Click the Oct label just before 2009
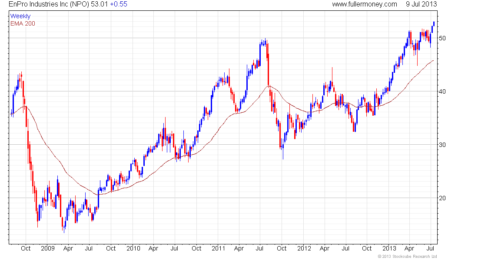This screenshot has width=478, height=260. [26, 248]
